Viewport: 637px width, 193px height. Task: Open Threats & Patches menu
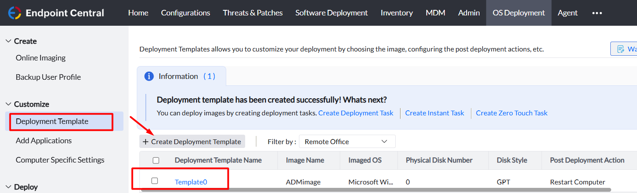click(252, 13)
